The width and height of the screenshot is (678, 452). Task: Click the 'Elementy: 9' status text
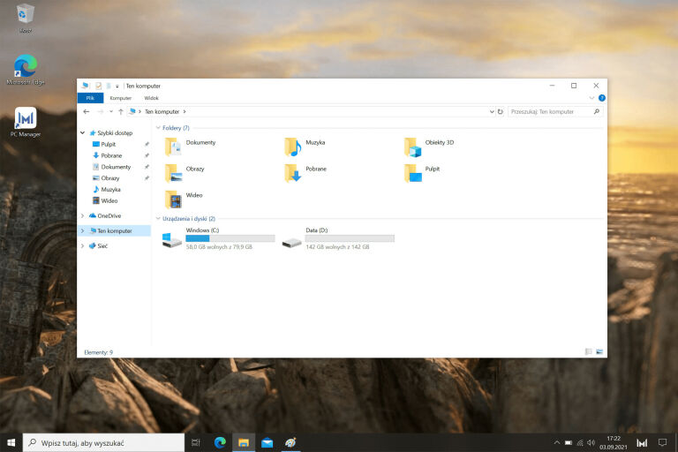click(x=98, y=352)
